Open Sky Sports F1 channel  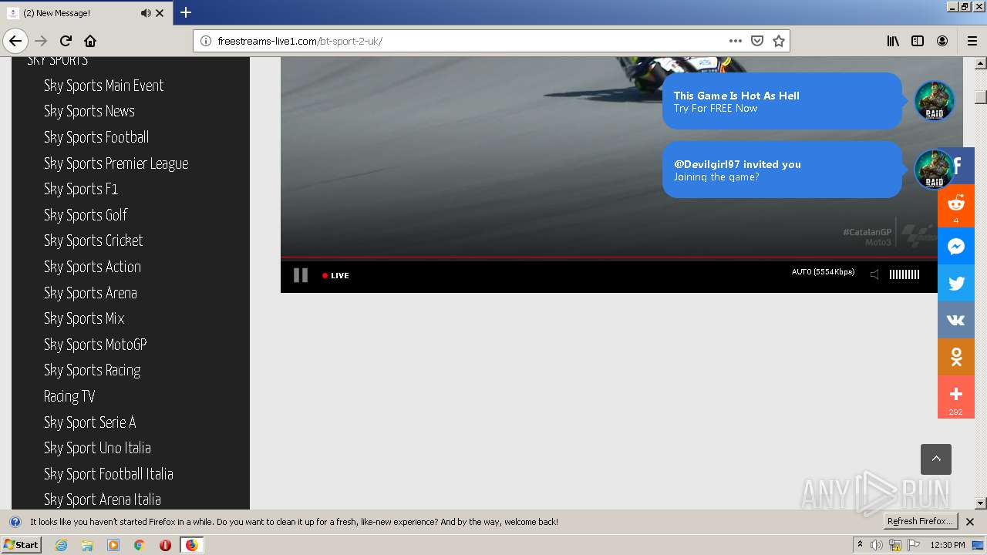pos(81,189)
